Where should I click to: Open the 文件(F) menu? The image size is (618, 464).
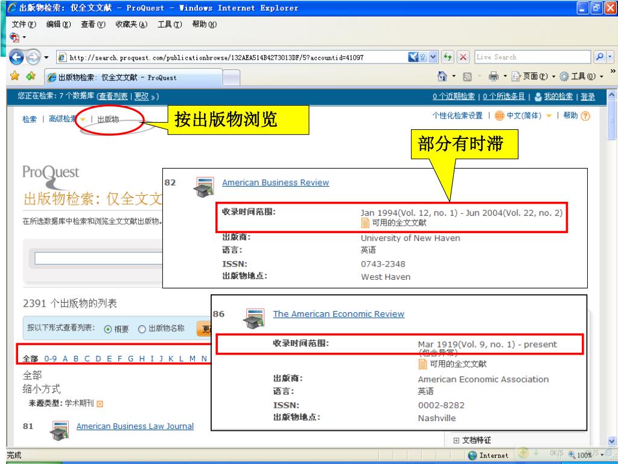pyautogui.click(x=24, y=24)
